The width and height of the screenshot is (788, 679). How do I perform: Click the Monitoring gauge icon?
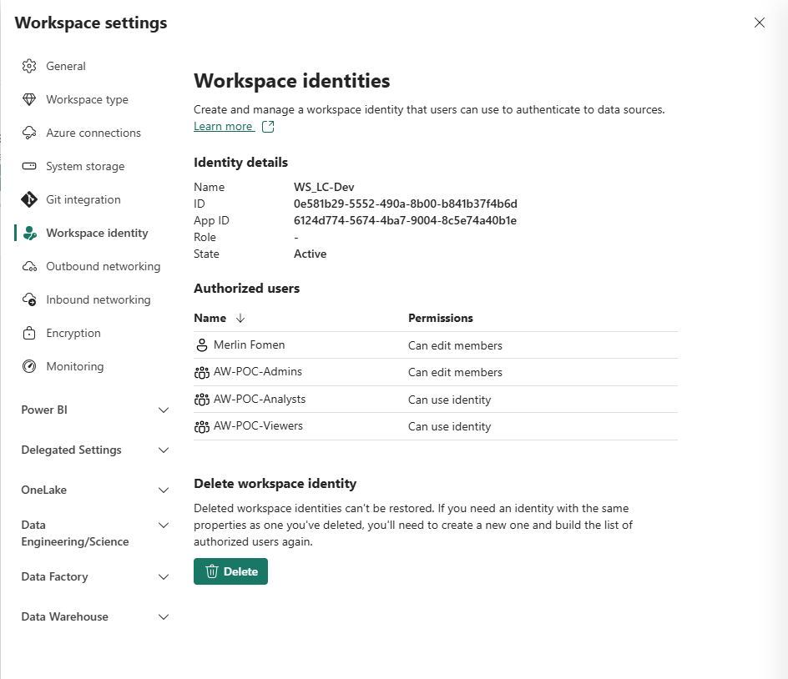point(29,366)
